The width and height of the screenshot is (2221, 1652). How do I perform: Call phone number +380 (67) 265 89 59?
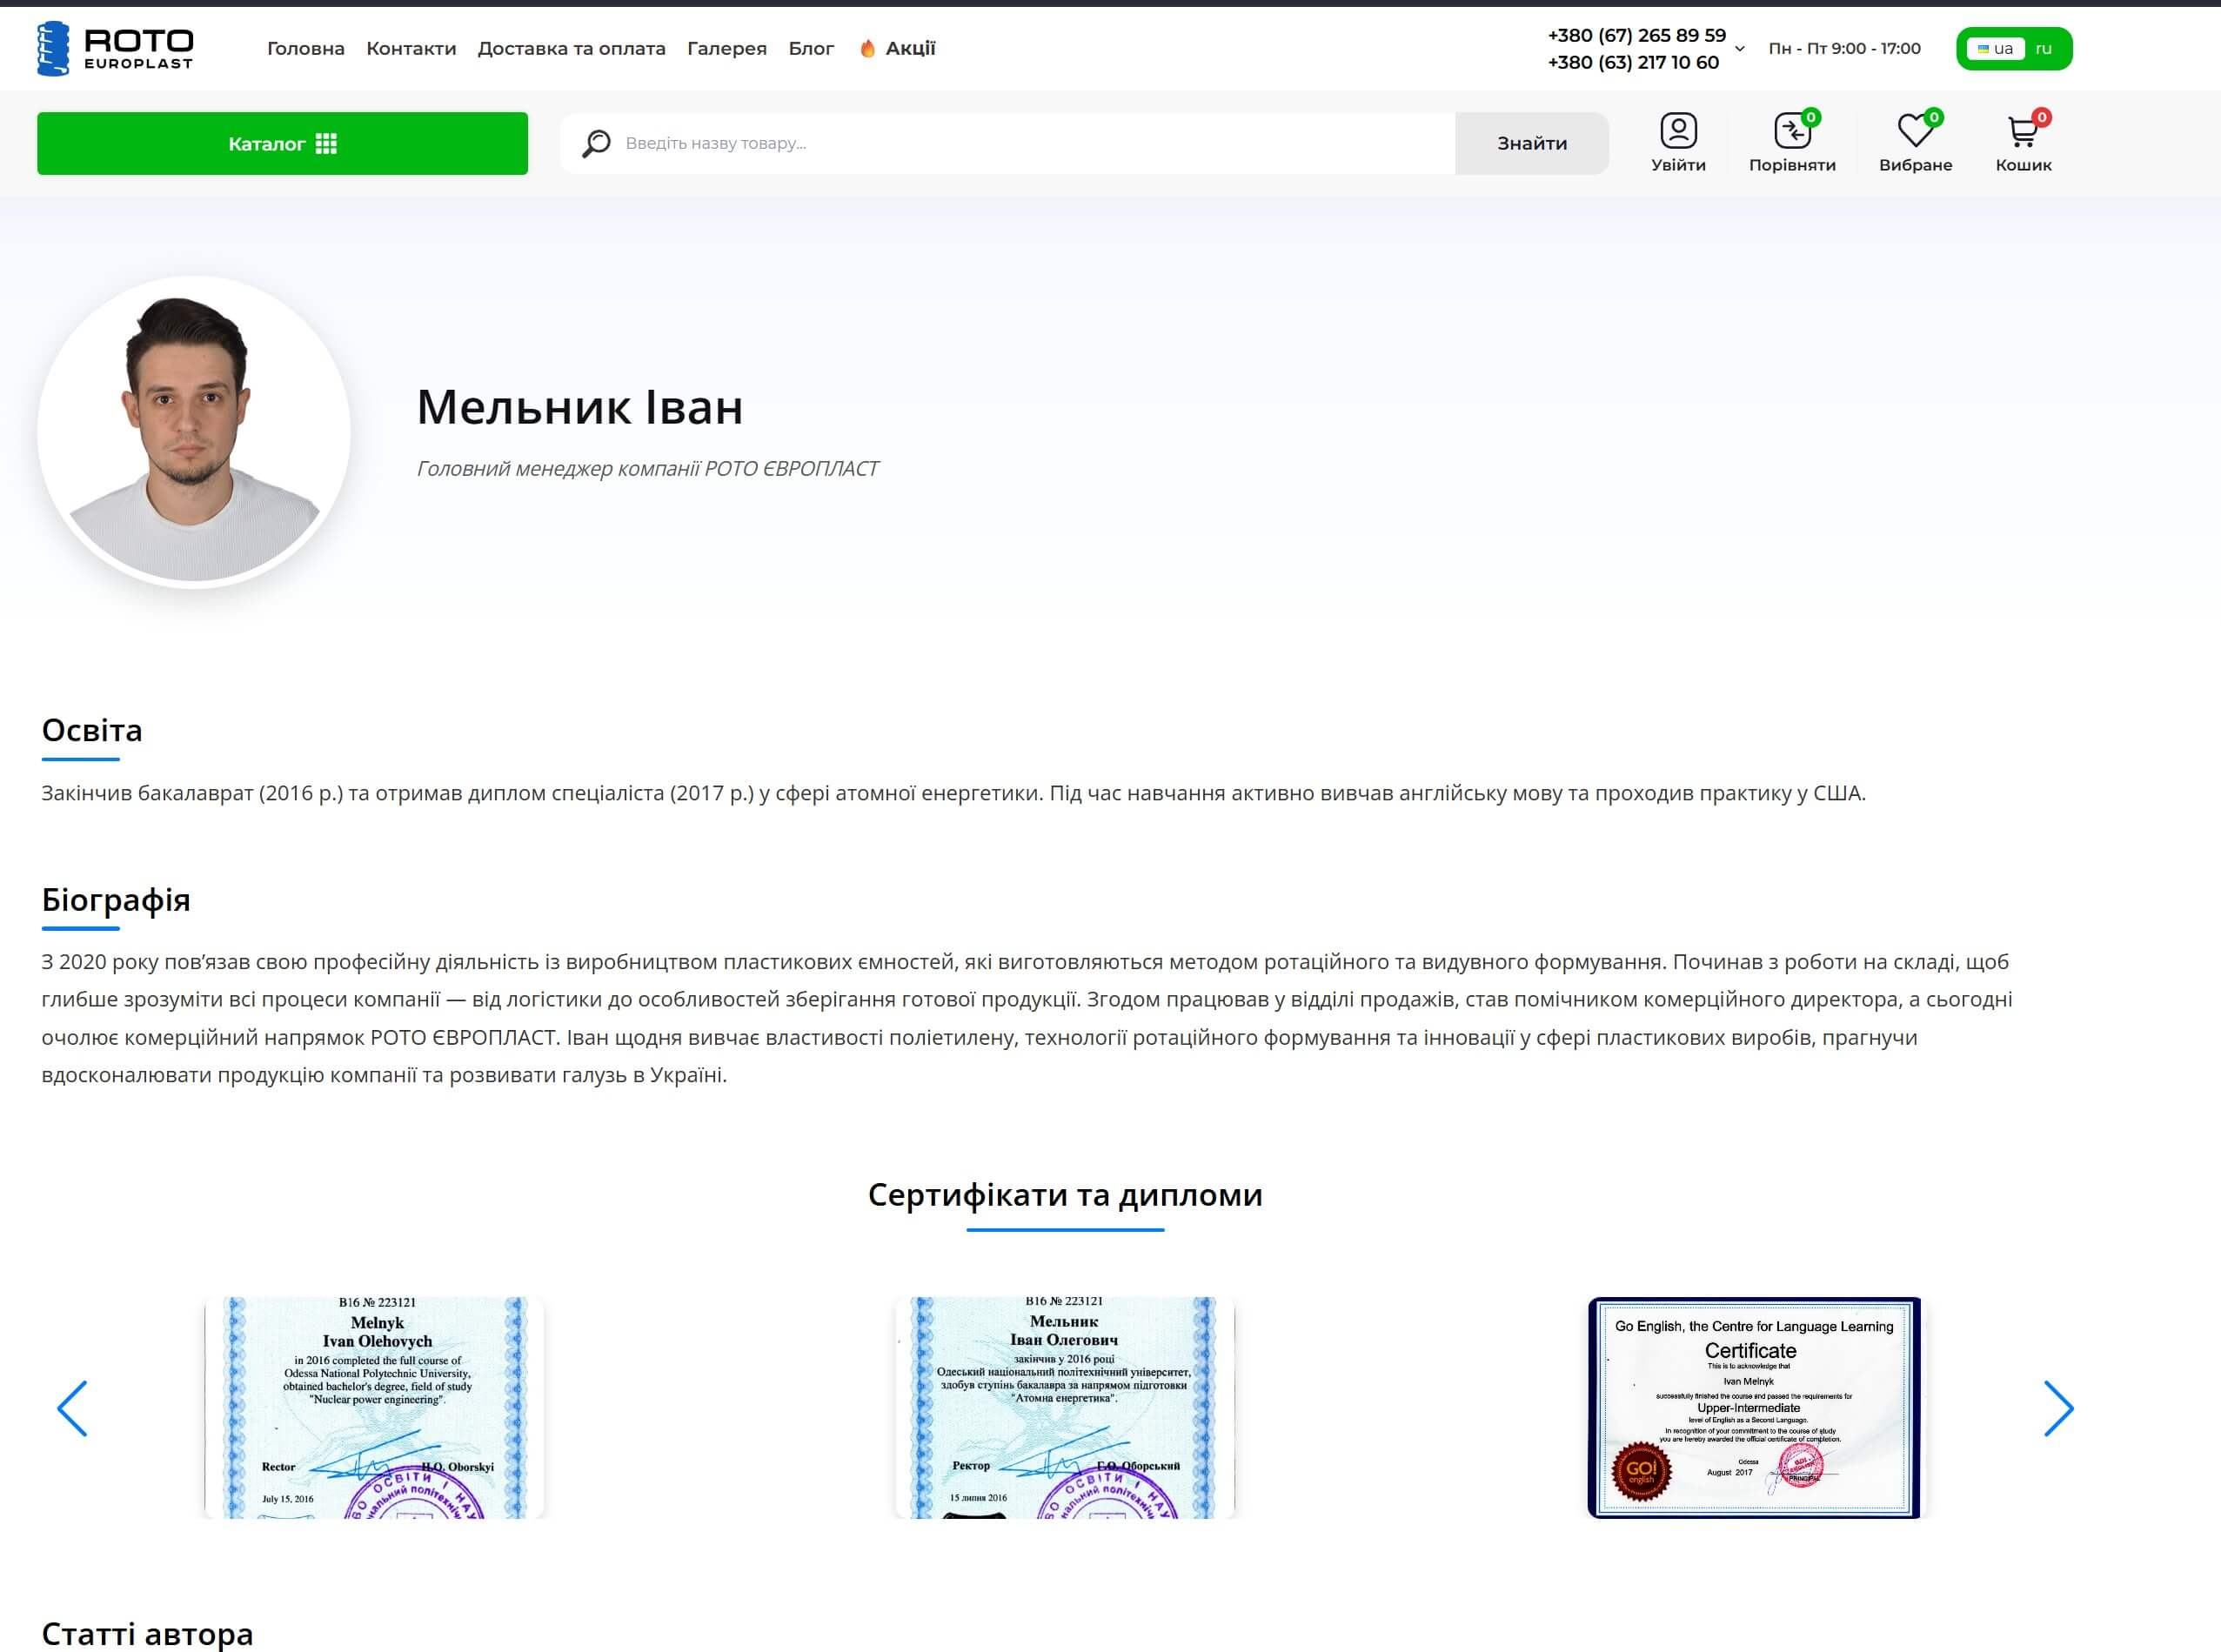click(x=1637, y=35)
